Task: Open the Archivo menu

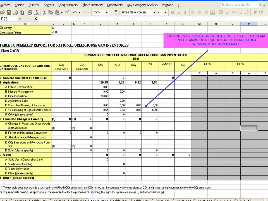Action: (x=5, y=5)
